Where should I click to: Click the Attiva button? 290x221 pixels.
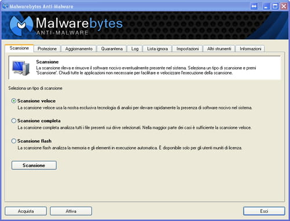pyautogui.click(x=71, y=211)
